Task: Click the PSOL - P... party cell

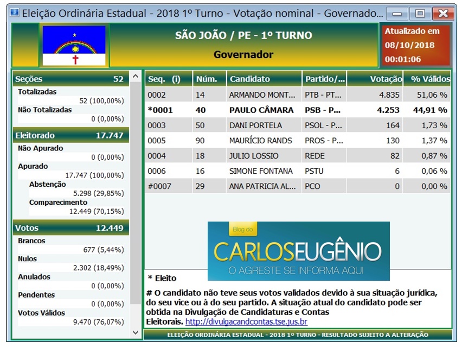Action: 323,125
